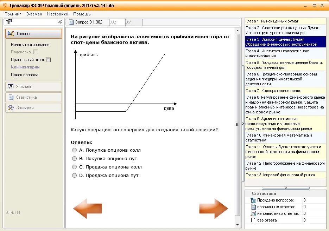329x231 pixels.
Task: Click the без ответа blank page icon
Action: click(253, 220)
